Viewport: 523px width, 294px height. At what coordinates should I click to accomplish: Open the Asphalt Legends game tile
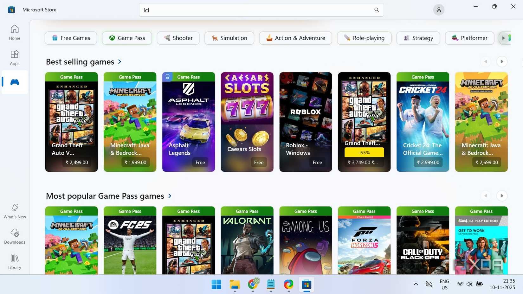coord(188,122)
